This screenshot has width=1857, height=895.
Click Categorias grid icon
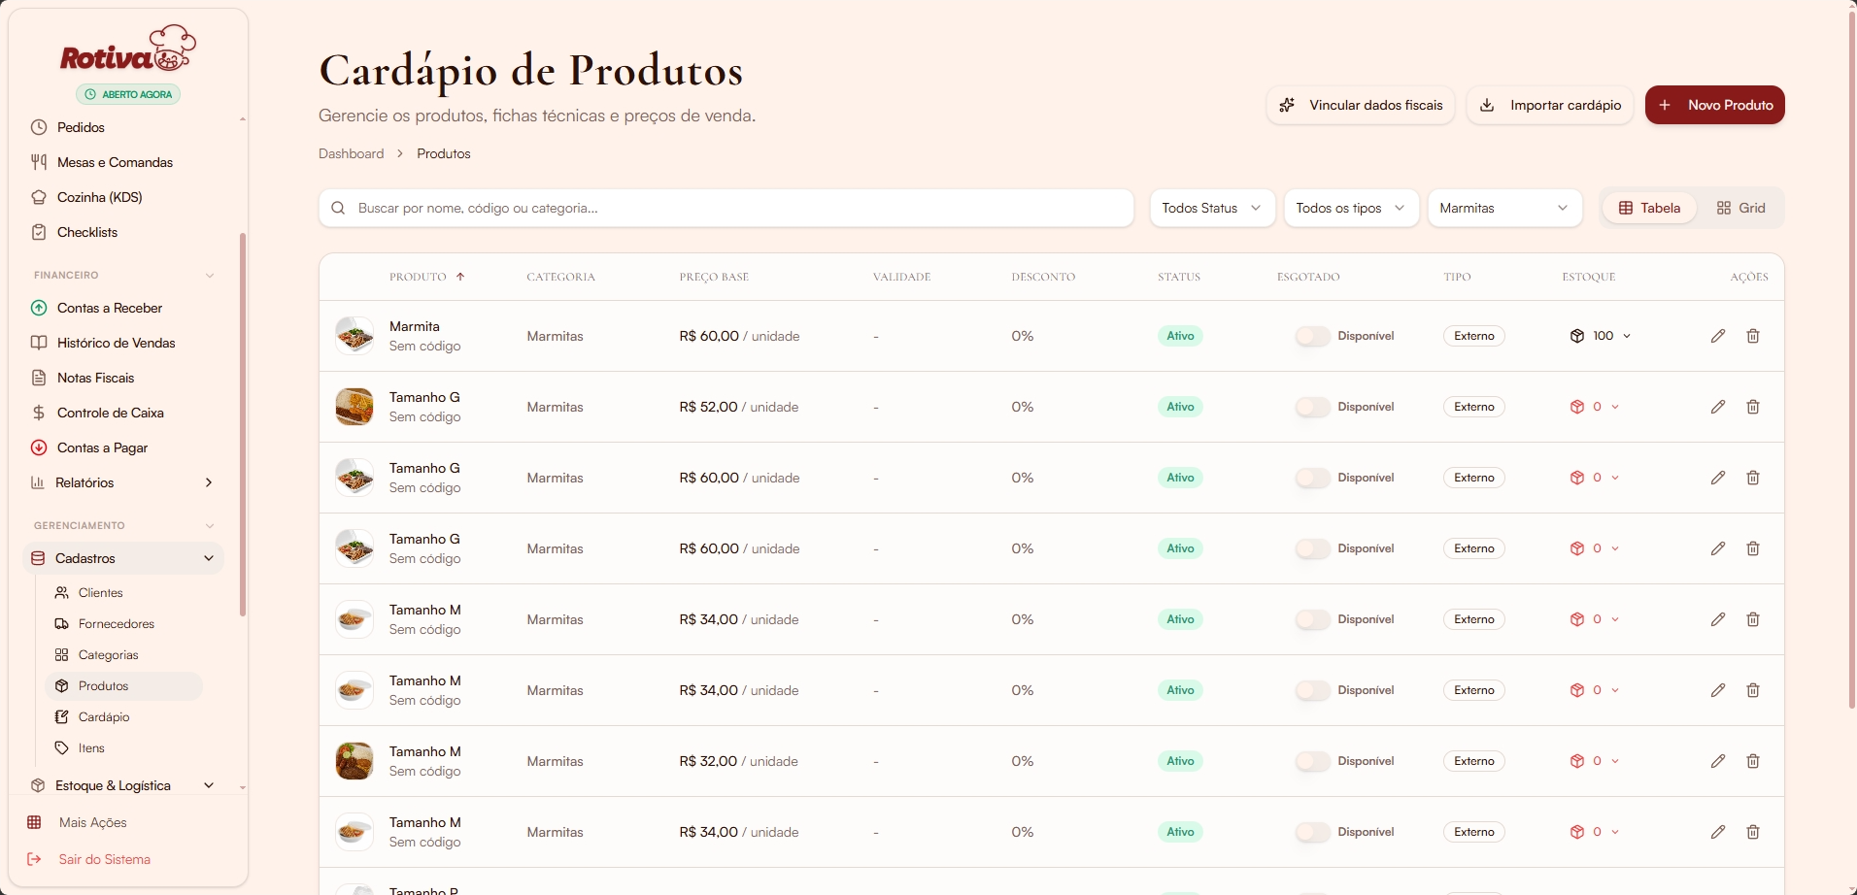click(x=61, y=654)
